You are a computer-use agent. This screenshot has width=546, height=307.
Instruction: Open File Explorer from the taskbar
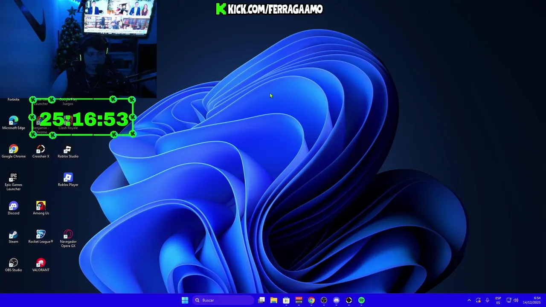(x=274, y=300)
